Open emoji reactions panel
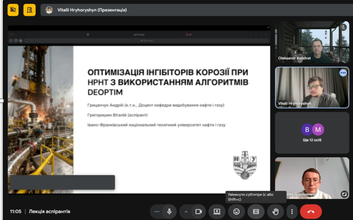The height and width of the screenshot is (220, 353). click(x=237, y=212)
